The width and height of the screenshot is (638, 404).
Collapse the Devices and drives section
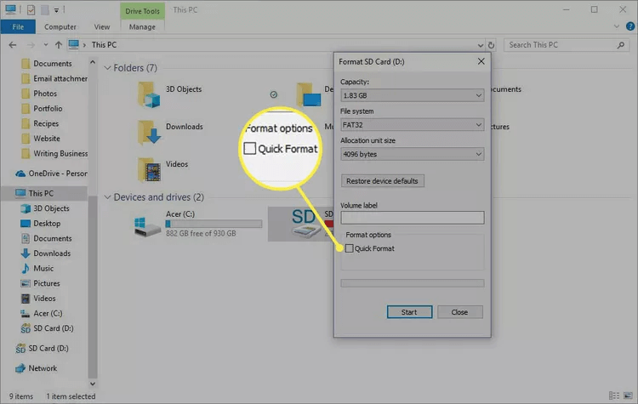(107, 197)
